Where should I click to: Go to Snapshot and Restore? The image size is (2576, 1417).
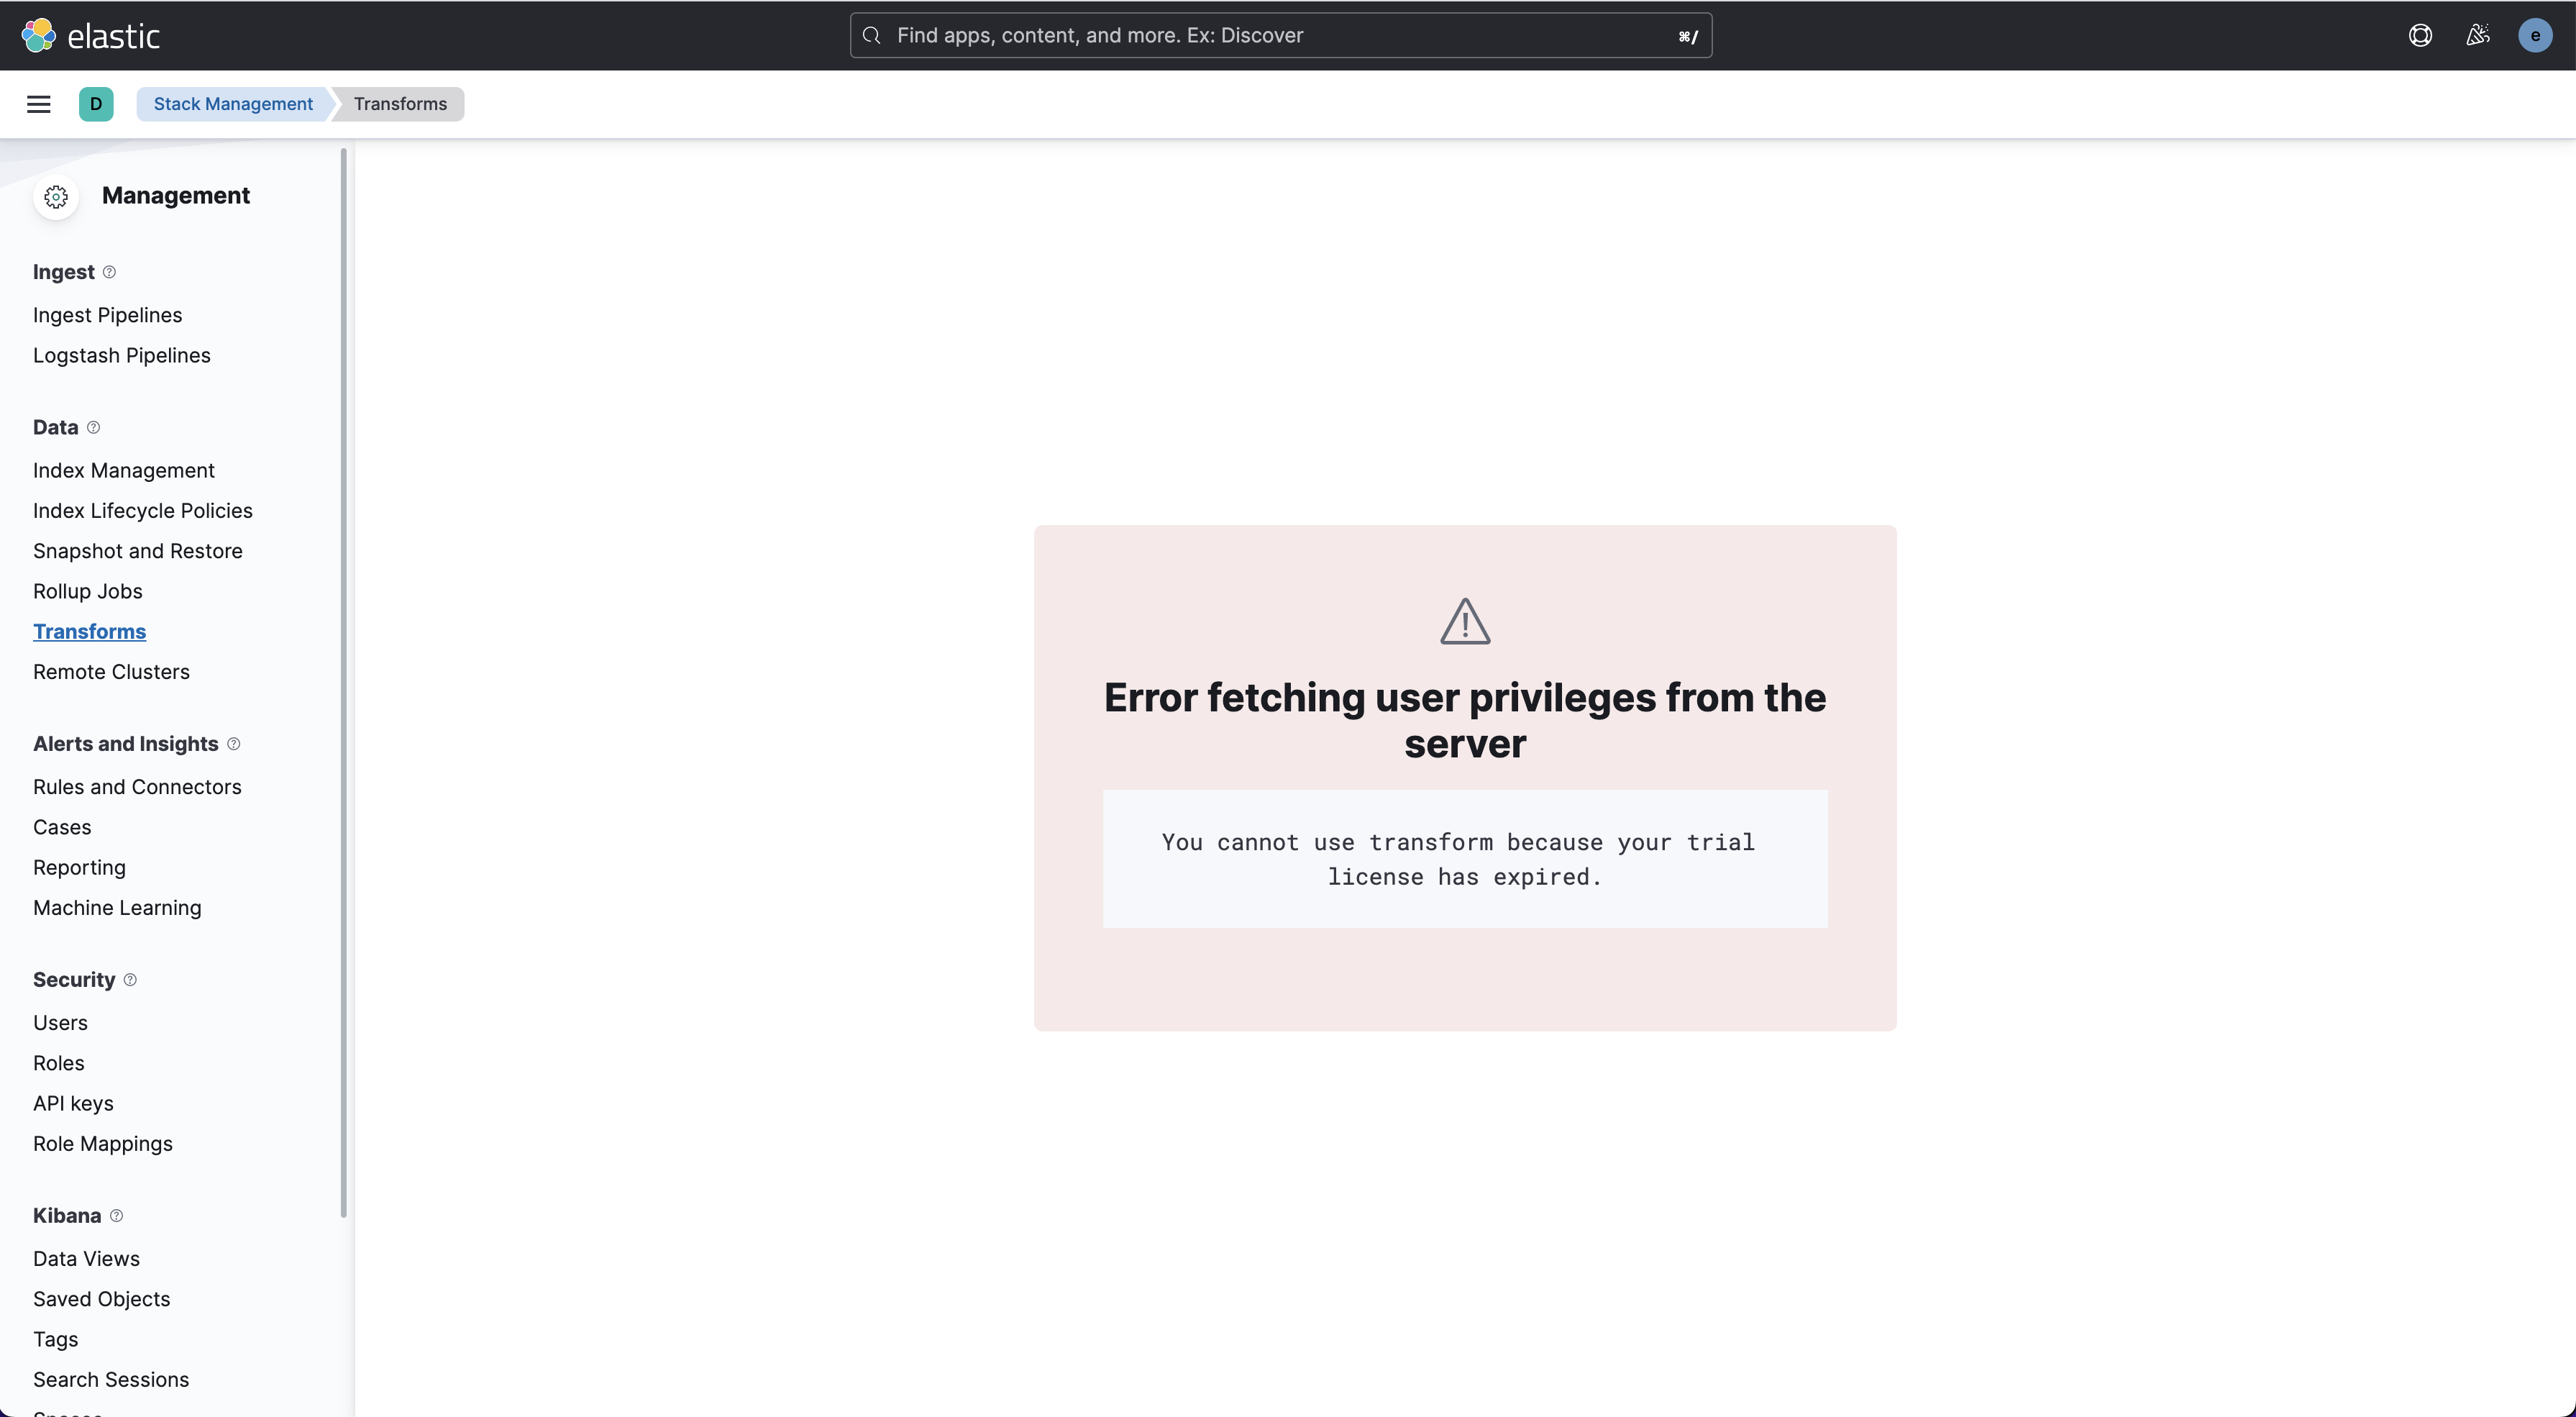click(137, 551)
